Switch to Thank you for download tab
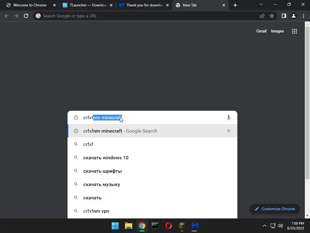Viewport: 310px width, 233px height. tap(144, 5)
